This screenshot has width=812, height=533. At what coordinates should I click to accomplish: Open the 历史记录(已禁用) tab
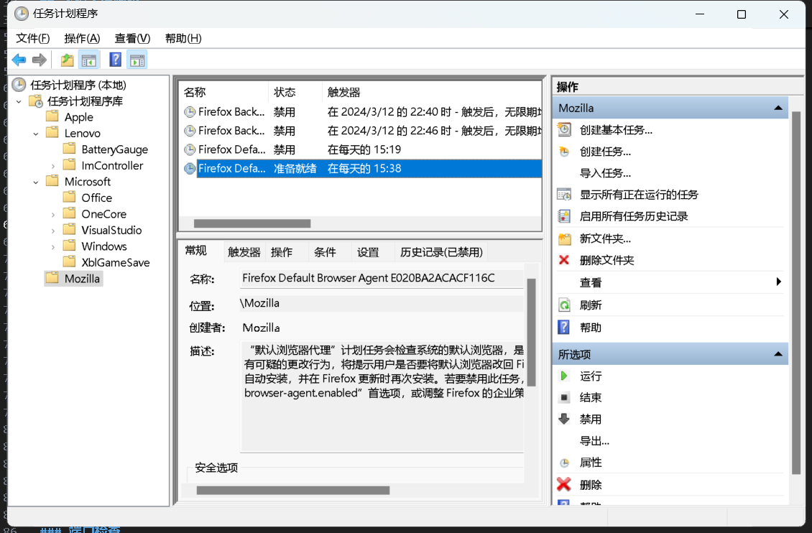[441, 252]
